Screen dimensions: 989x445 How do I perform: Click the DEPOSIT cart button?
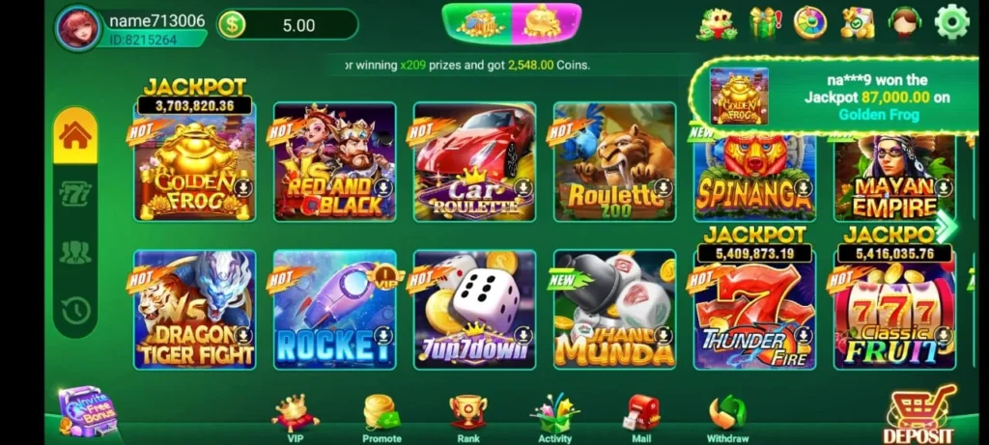(918, 415)
